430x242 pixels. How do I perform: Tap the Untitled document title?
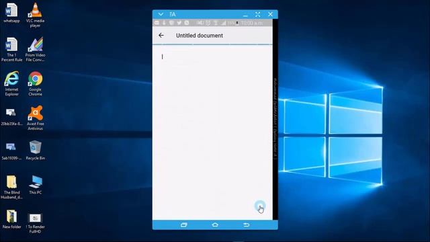click(x=200, y=36)
